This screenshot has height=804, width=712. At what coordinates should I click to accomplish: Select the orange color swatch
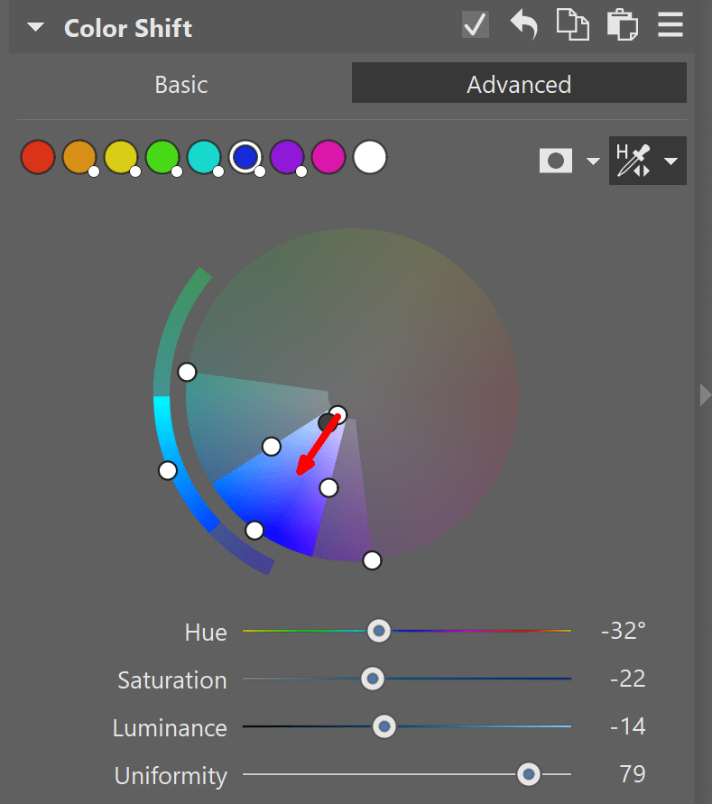pyautogui.click(x=79, y=157)
